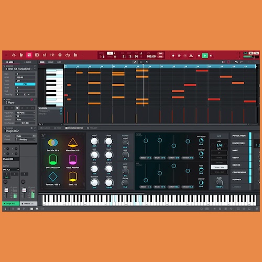Click the LFO rate 1/4 value
This screenshot has height=262, width=262.
click(219, 145)
